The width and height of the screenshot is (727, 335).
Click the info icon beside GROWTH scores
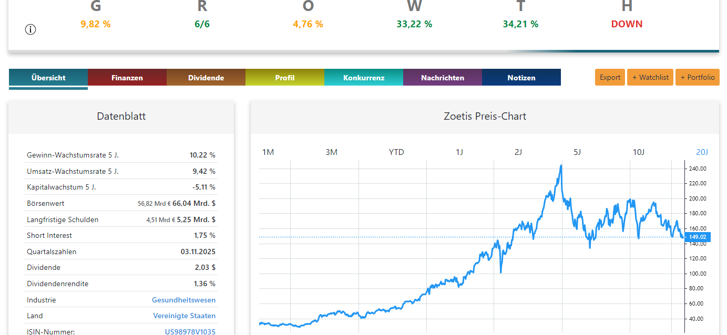click(x=30, y=29)
